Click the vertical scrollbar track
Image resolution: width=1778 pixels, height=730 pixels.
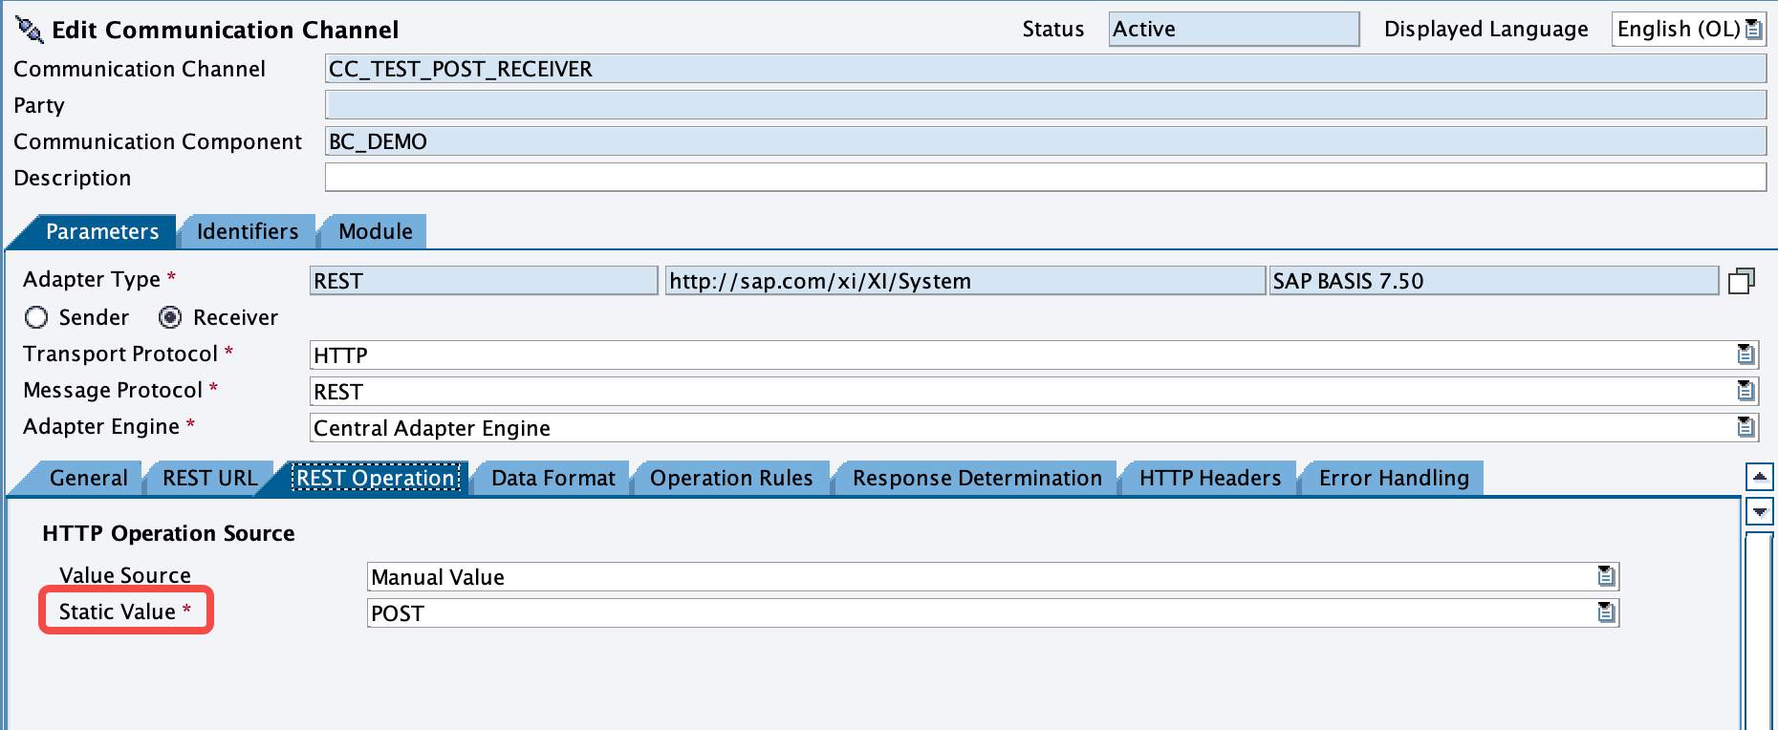click(1760, 631)
